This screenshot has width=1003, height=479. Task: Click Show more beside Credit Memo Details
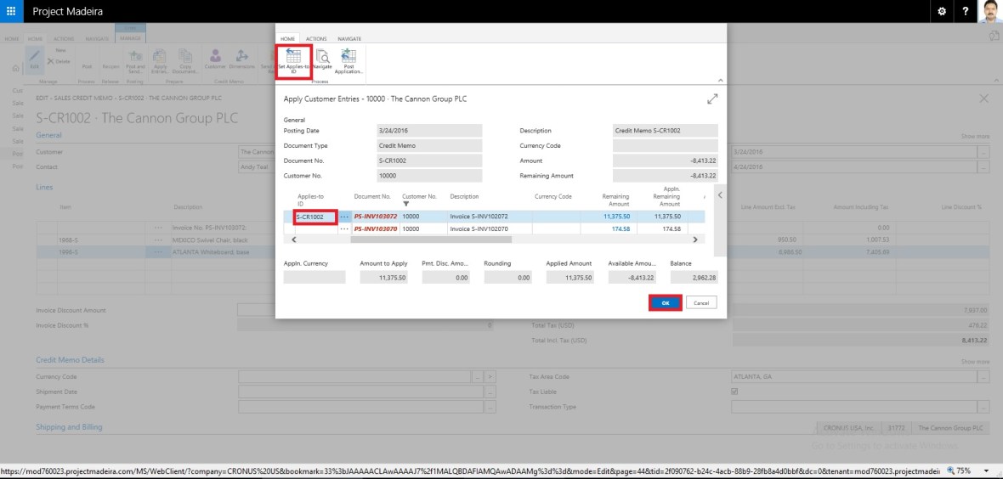[x=975, y=361]
